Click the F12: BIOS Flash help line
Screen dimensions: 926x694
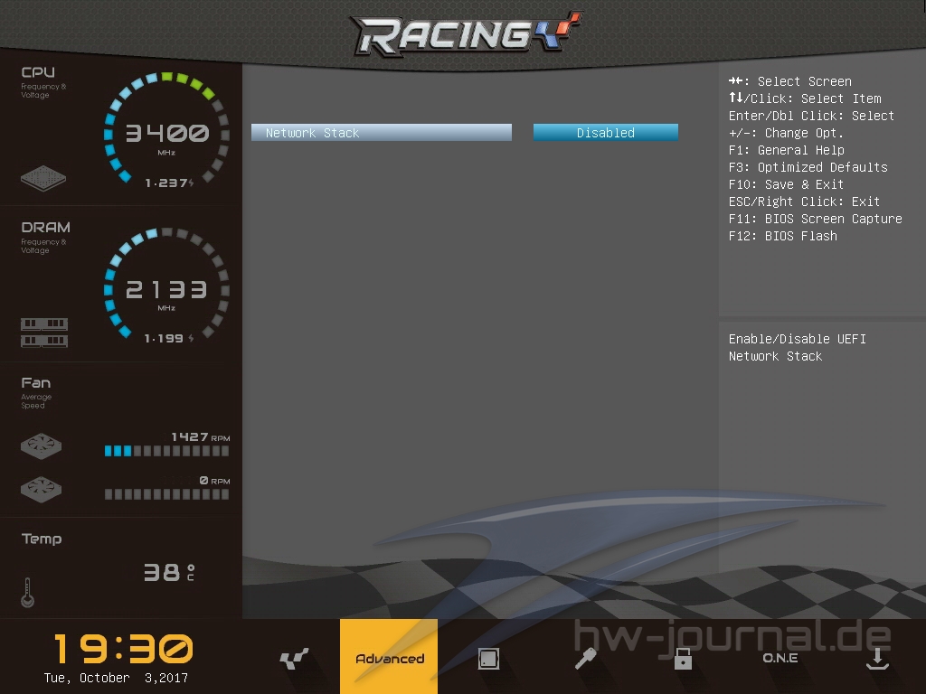tap(782, 236)
